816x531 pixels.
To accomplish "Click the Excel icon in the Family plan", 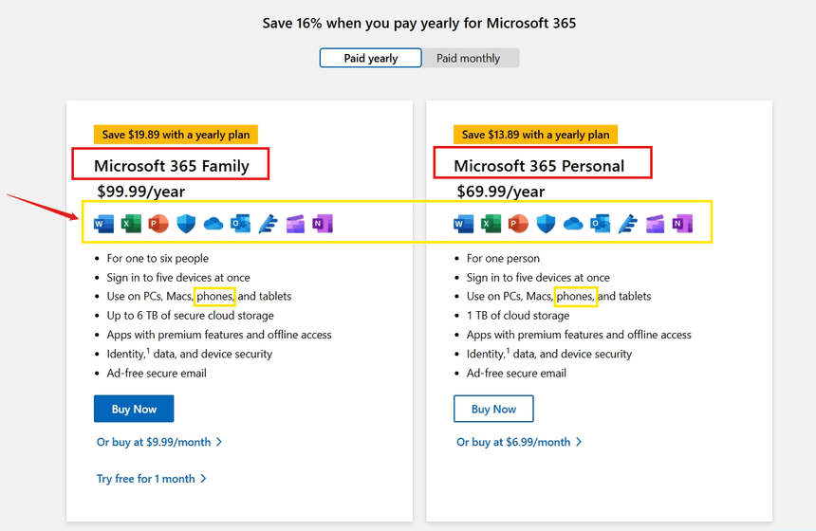I will point(131,225).
